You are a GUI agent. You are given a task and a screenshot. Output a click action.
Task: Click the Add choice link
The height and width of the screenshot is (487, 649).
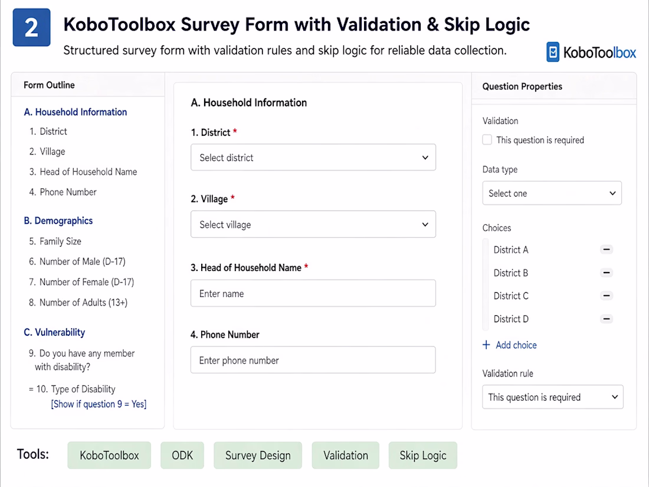click(x=516, y=345)
